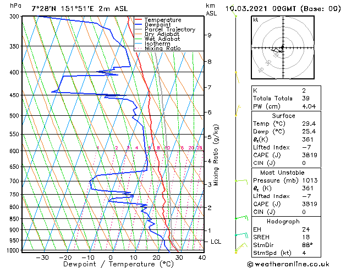Click the '350' pressure level label
Viewport: 346px width, 268px height.
(15, 46)
